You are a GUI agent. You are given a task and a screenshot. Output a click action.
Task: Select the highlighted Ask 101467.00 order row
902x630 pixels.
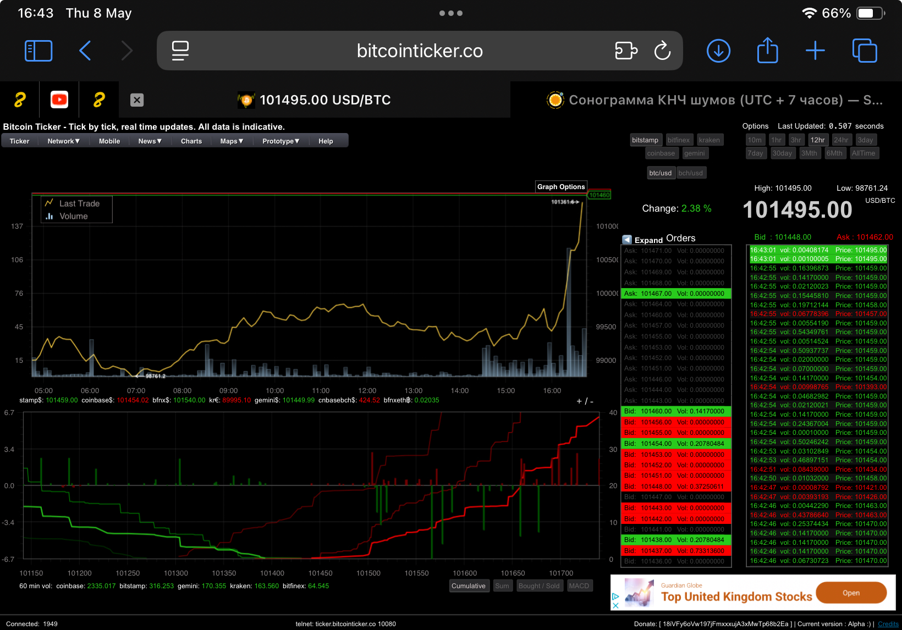pos(676,294)
